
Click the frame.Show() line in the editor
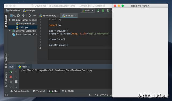tap(57, 39)
